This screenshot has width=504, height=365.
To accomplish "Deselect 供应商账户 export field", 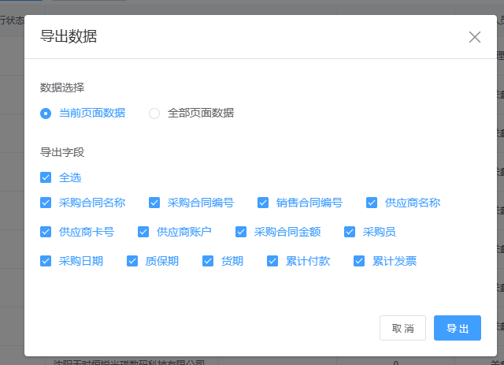I will [144, 232].
